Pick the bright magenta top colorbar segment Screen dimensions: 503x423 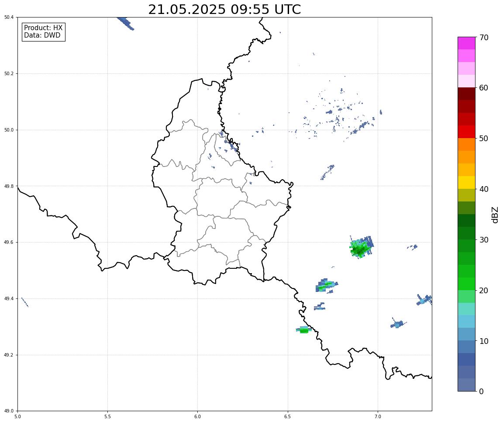tap(466, 43)
